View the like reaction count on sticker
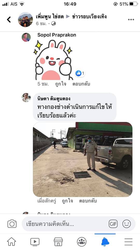140x250 pixels. [80, 73]
